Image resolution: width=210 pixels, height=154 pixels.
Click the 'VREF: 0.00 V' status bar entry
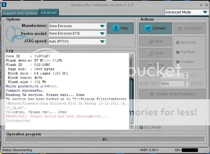coord(149,150)
